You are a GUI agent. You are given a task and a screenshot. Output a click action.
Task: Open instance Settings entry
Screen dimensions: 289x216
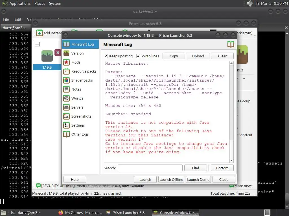[x=80, y=125]
